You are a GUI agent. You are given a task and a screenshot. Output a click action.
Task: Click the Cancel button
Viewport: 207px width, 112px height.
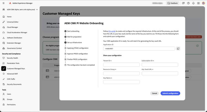pyautogui.click(x=155, y=93)
